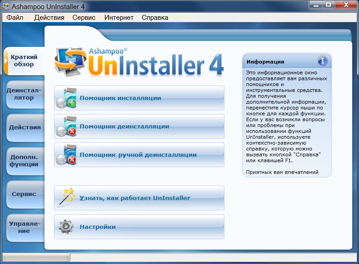This screenshot has height=264, width=359.
Task: Minimize the UnInstaller window
Action: 316,5
